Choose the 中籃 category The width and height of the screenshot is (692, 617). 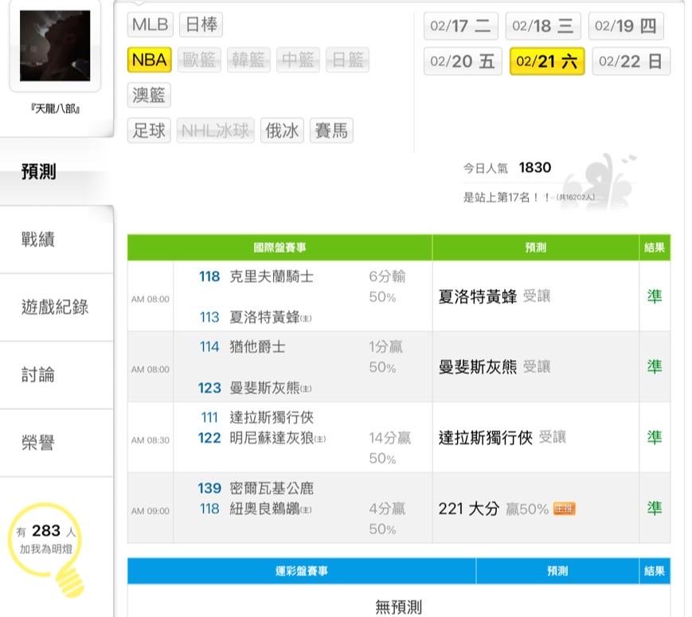tap(298, 60)
